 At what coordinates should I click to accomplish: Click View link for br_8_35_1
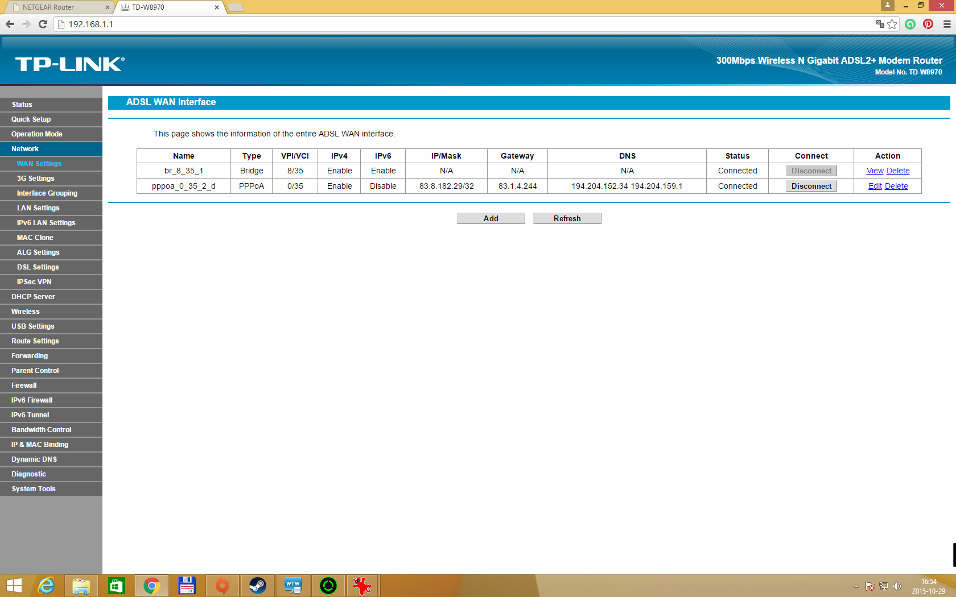(x=875, y=171)
